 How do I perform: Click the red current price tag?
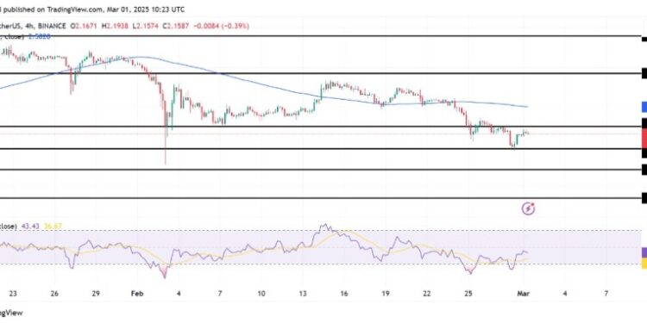coord(644,138)
